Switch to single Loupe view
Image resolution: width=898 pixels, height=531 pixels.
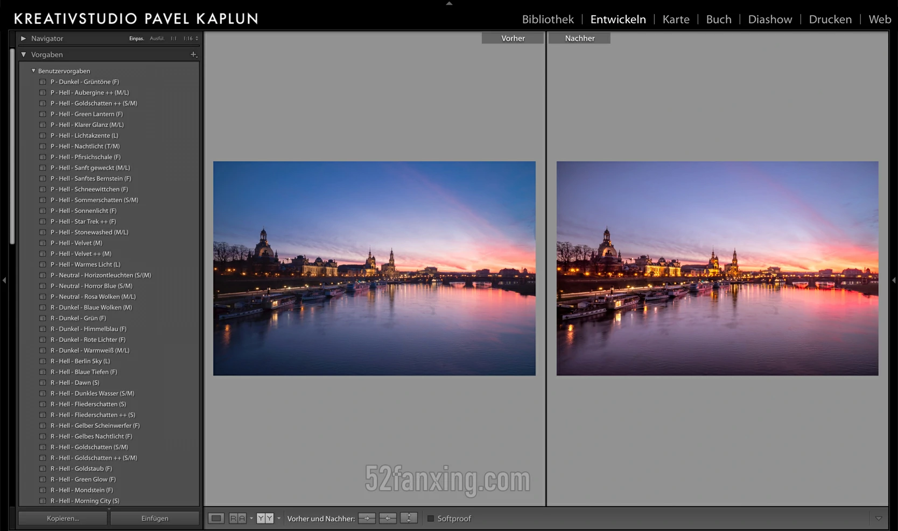[216, 519]
